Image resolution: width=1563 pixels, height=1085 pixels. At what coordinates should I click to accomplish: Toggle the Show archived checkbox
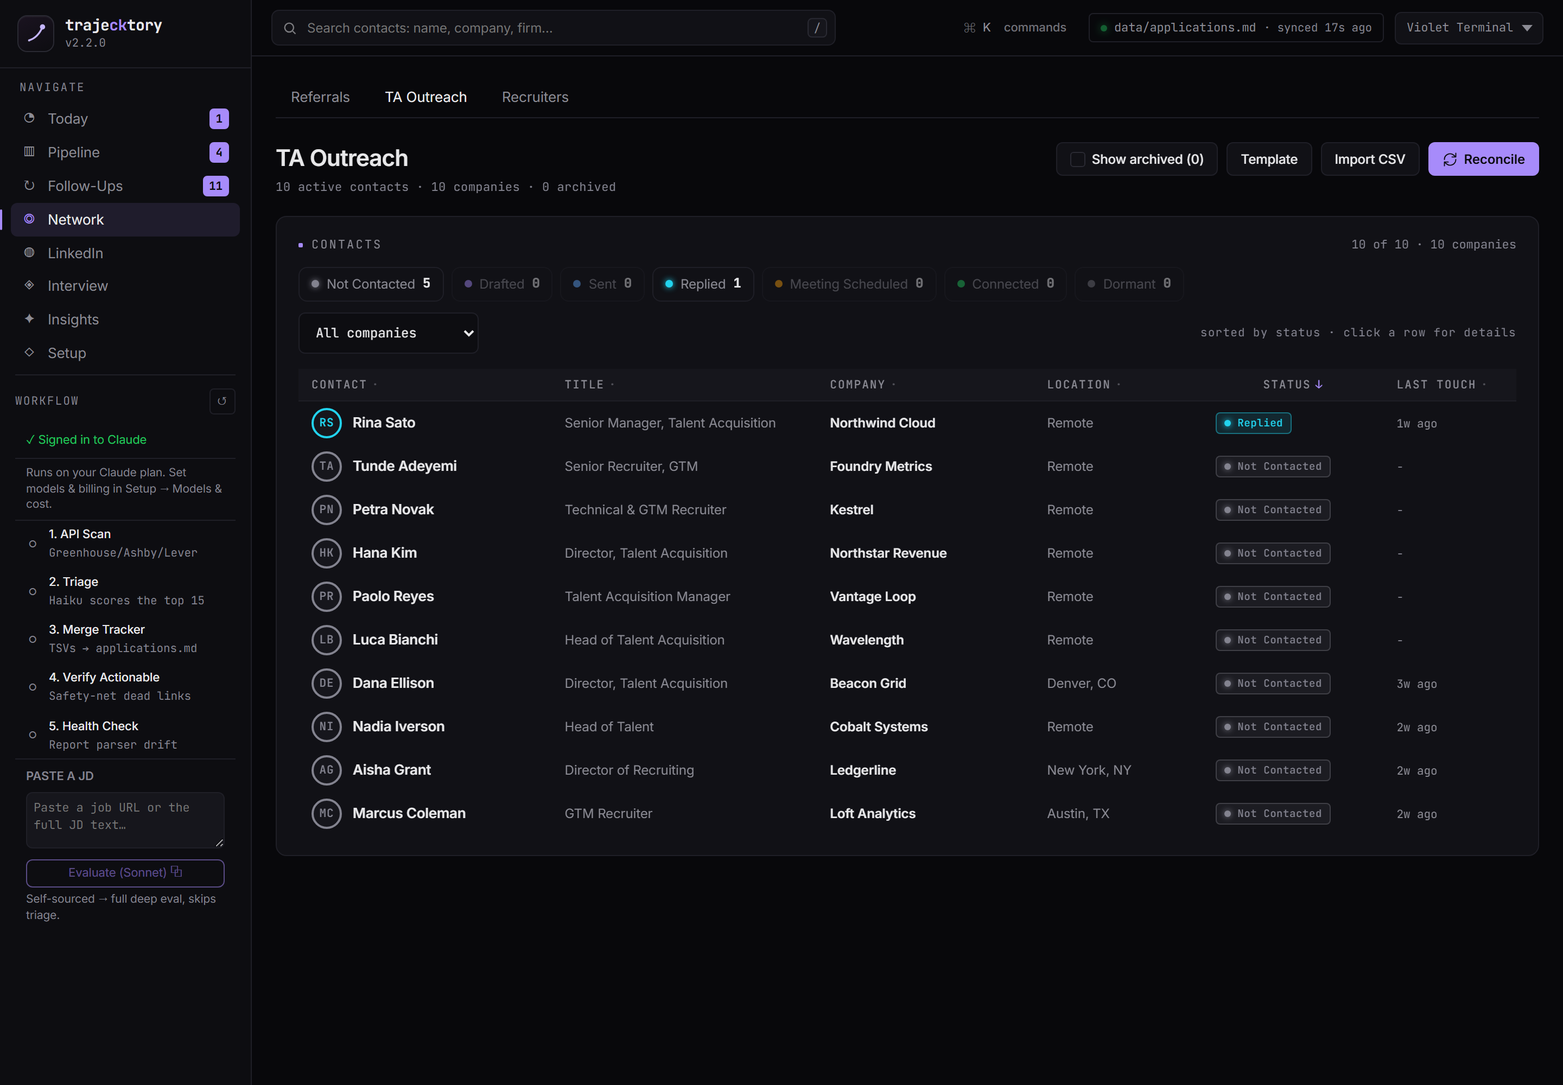(x=1077, y=159)
